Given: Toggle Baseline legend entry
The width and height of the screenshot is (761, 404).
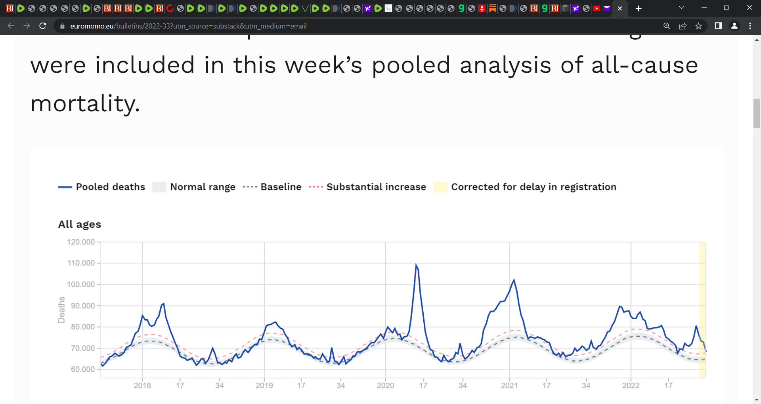Looking at the screenshot, I should 272,187.
